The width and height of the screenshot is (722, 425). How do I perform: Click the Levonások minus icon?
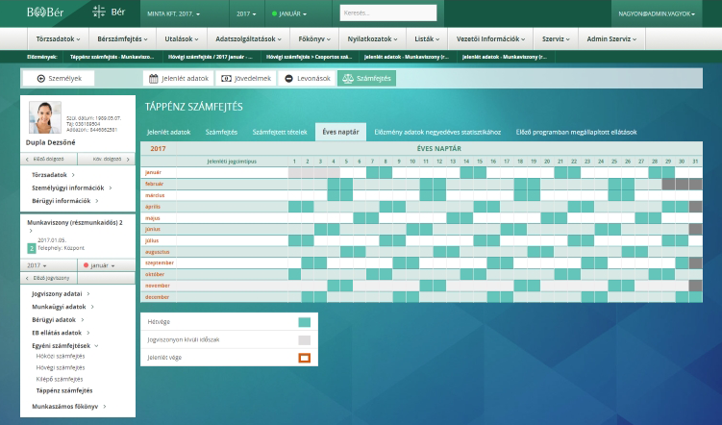coord(288,79)
